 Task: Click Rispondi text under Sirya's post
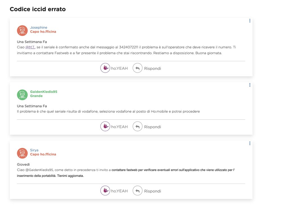pyautogui.click(x=152, y=191)
